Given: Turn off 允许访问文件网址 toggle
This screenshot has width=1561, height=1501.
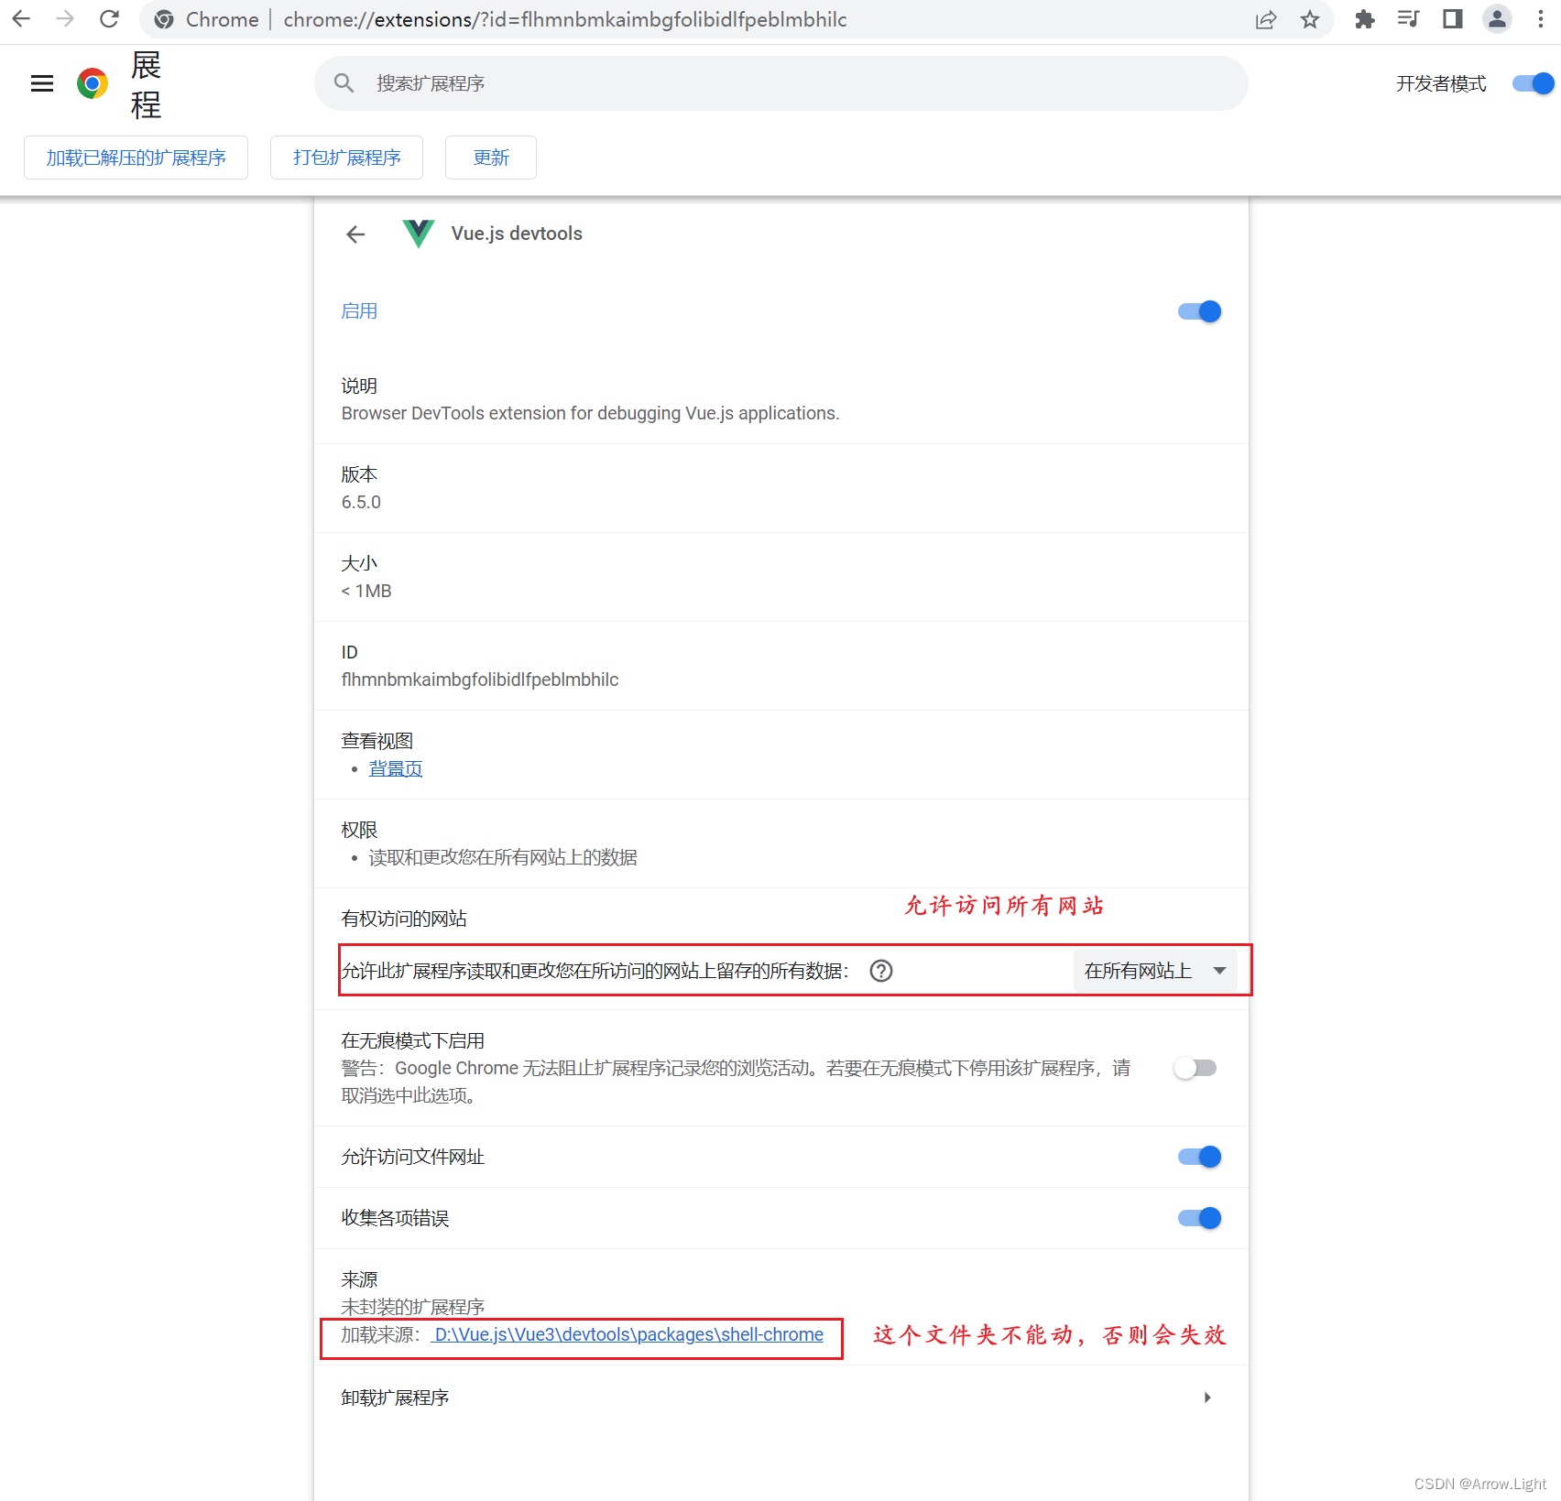Looking at the screenshot, I should click(1199, 1157).
